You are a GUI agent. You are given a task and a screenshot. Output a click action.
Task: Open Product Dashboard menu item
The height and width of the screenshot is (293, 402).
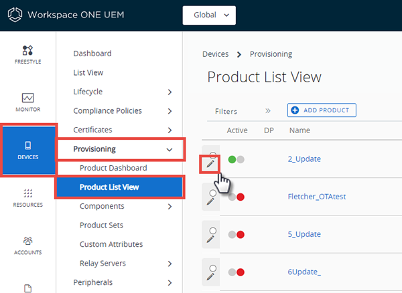point(113,168)
